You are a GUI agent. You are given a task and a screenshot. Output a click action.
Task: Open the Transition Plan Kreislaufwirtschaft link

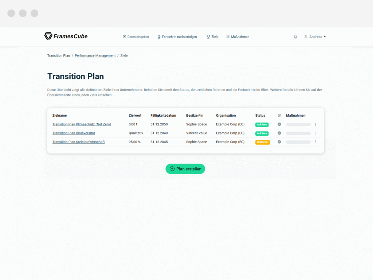coord(79,142)
